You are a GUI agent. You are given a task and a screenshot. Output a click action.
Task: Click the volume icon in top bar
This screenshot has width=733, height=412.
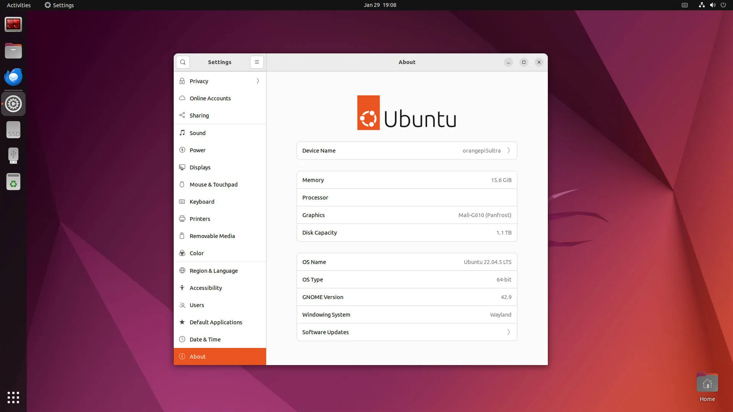coord(712,5)
